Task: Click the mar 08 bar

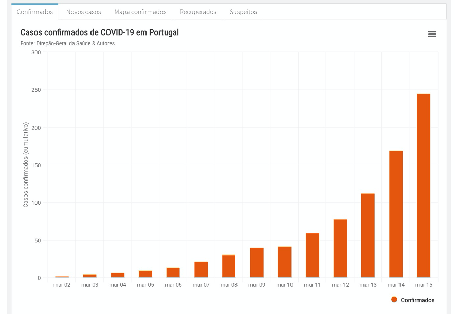Action: click(x=229, y=266)
